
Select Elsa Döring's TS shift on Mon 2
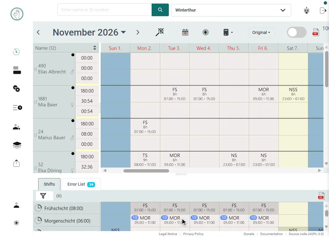pyautogui.click(x=145, y=160)
